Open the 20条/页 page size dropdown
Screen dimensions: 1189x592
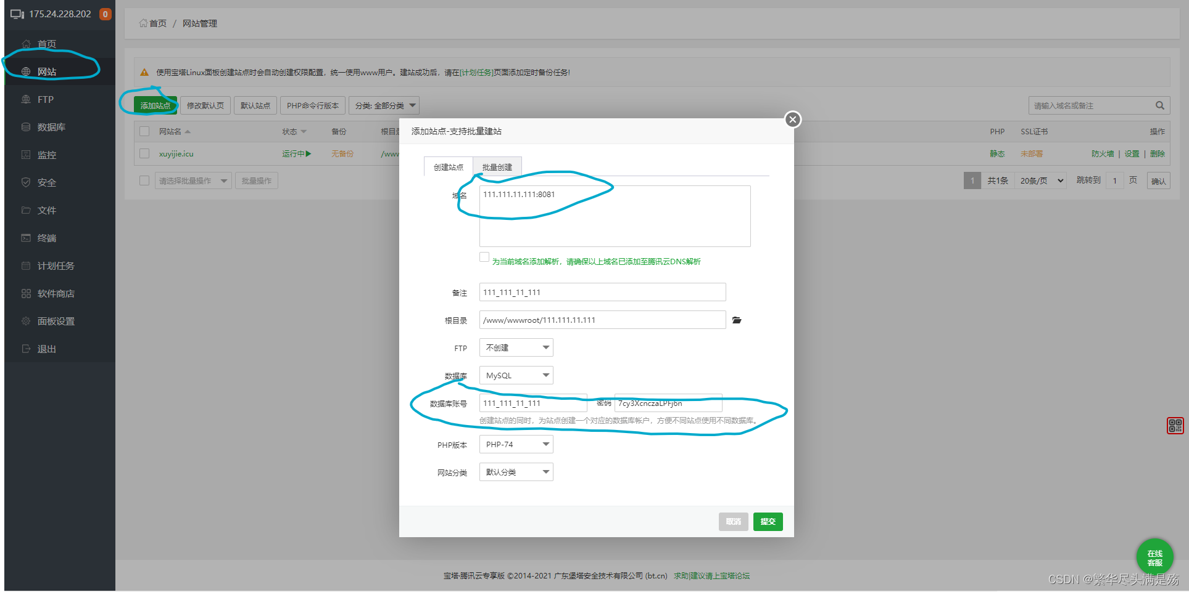click(1042, 180)
